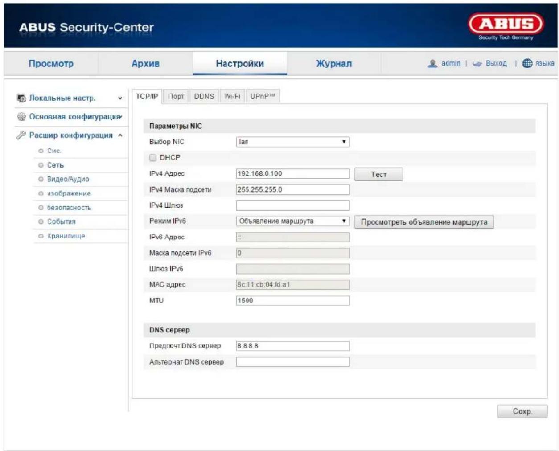The image size is (559, 451).
Task: Click the bullet icon beside Сис.
Action: [x=41, y=151]
